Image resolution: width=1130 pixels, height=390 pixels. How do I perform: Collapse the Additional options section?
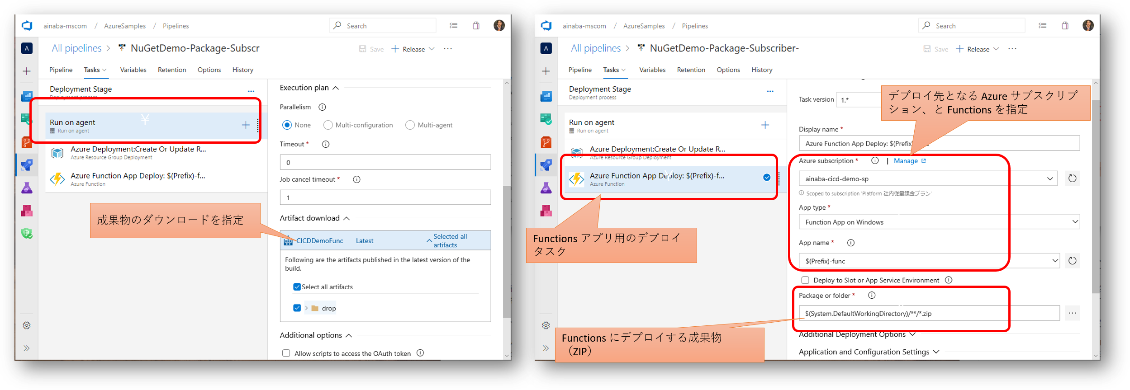349,335
